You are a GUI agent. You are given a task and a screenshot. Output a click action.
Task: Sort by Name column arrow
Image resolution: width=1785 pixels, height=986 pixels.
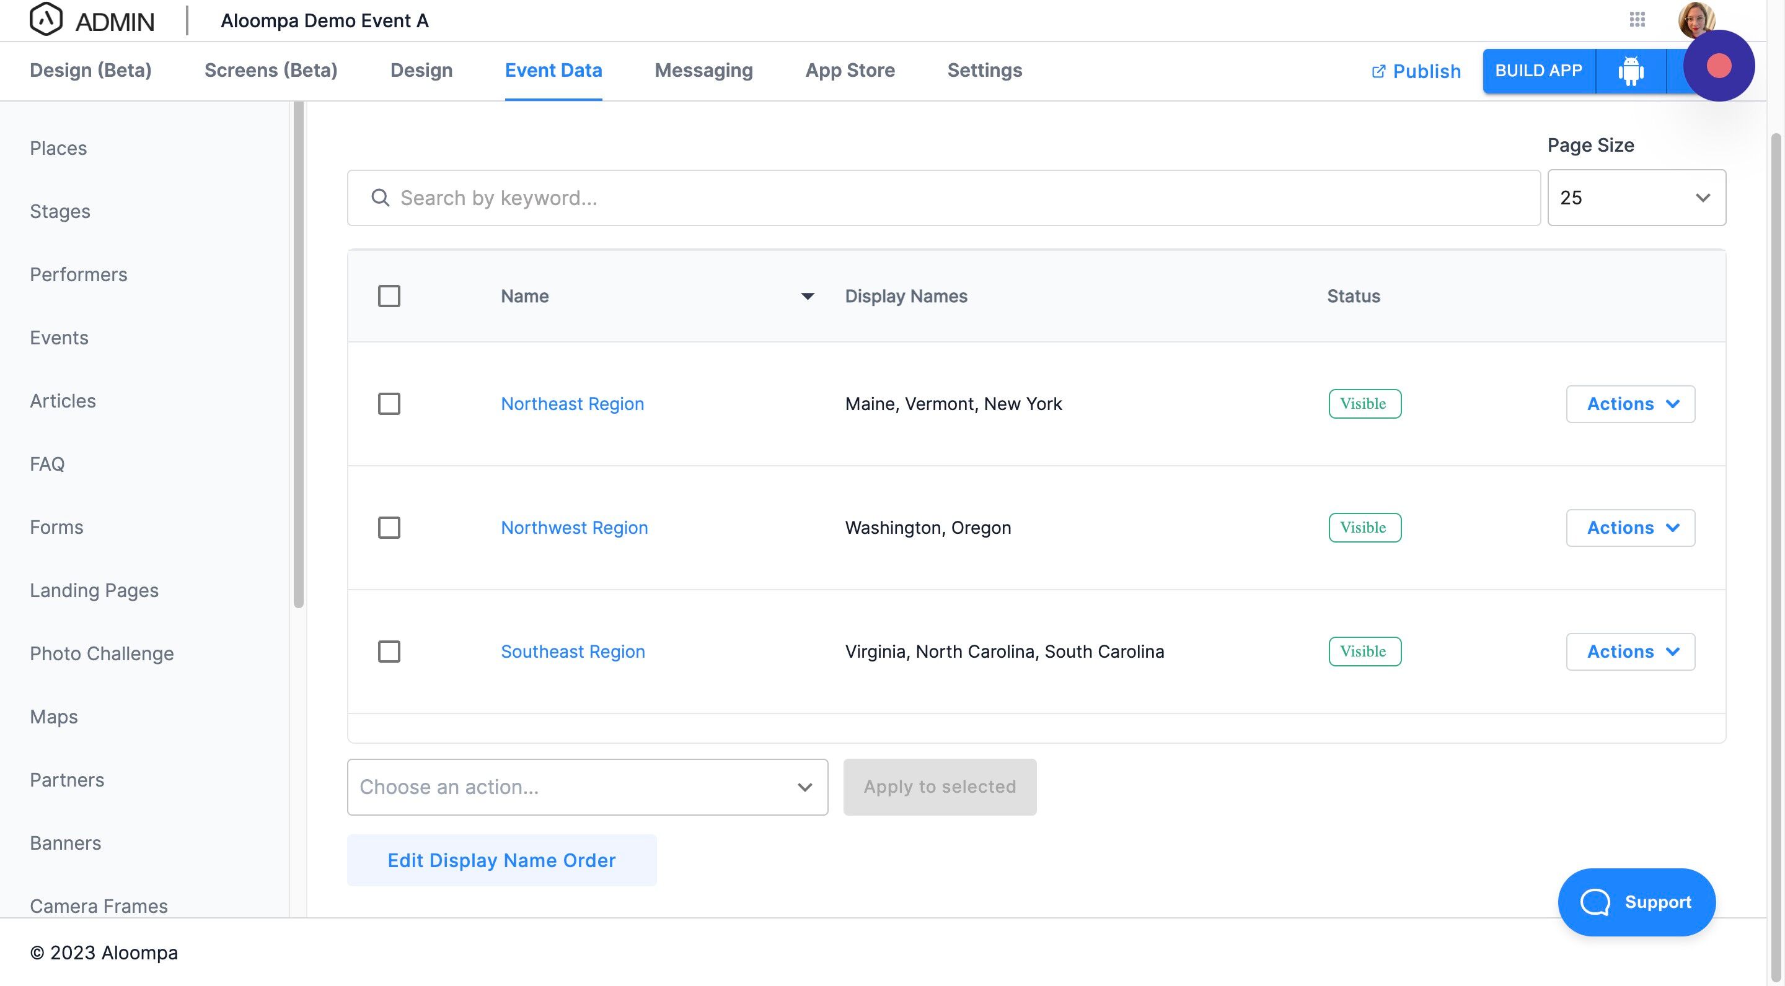(807, 296)
